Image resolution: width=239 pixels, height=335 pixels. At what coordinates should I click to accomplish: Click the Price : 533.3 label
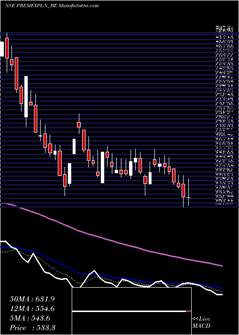[32, 328]
